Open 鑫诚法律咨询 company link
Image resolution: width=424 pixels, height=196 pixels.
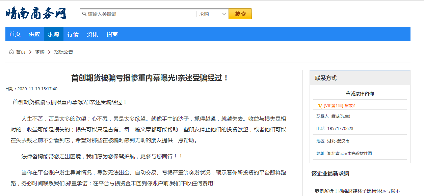360,94
